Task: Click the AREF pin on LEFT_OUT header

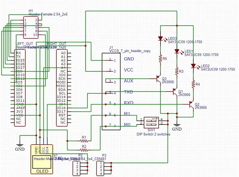Action: click(21, 108)
